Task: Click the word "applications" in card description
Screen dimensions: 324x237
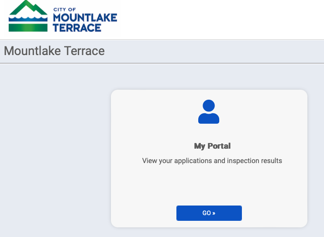Action: click(x=193, y=161)
